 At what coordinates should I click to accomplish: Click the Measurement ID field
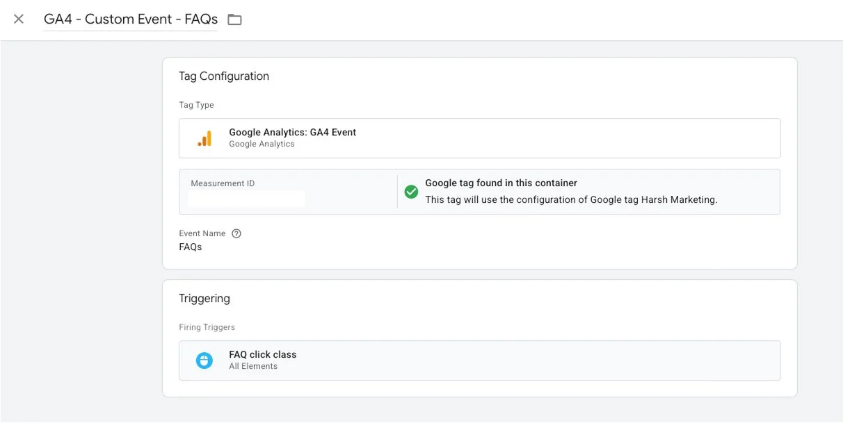pos(247,199)
